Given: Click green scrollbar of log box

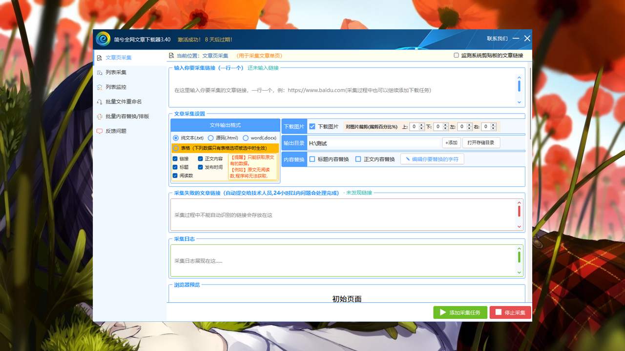Looking at the screenshot, I should tap(519, 257).
